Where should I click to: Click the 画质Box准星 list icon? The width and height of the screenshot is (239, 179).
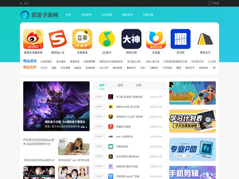[111, 107]
